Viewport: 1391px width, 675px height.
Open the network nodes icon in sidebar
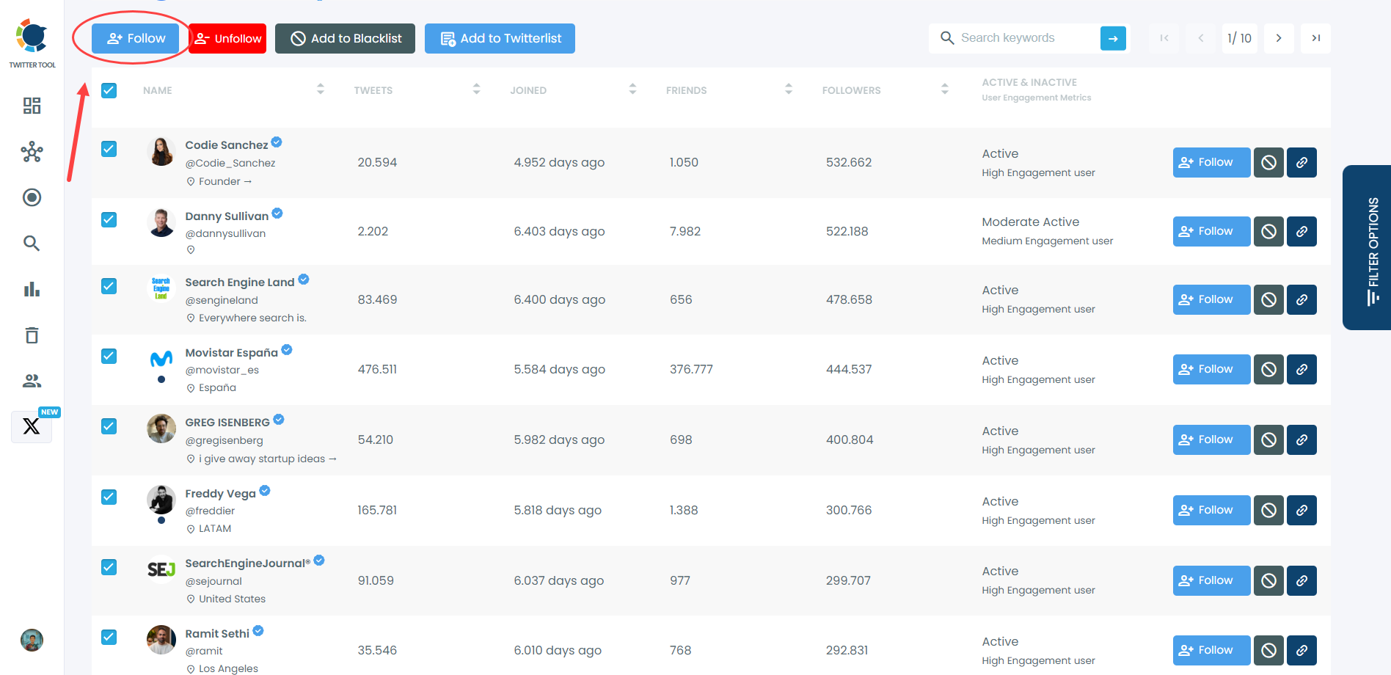pos(32,152)
